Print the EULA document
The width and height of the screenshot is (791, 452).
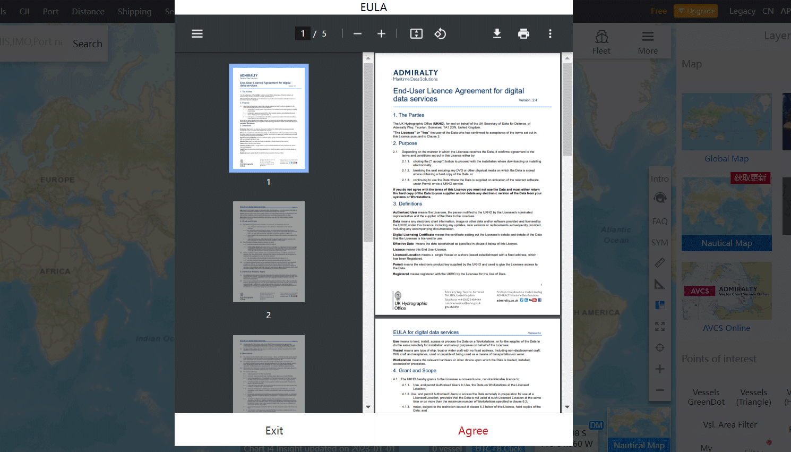(x=523, y=33)
